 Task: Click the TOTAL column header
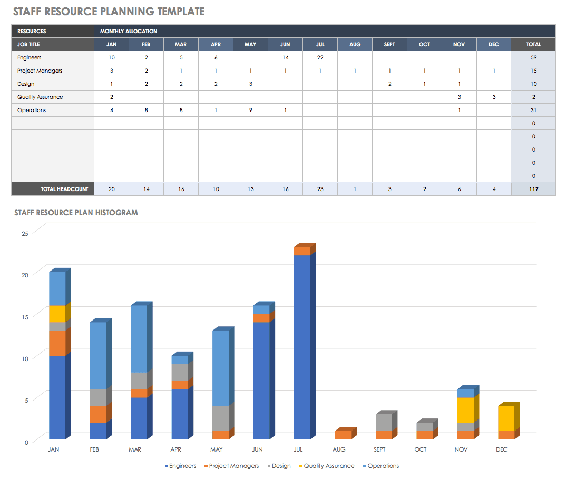533,45
